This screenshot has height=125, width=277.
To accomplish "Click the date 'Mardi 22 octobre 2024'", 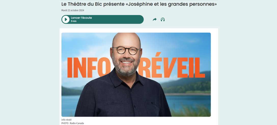I will pos(73,10).
